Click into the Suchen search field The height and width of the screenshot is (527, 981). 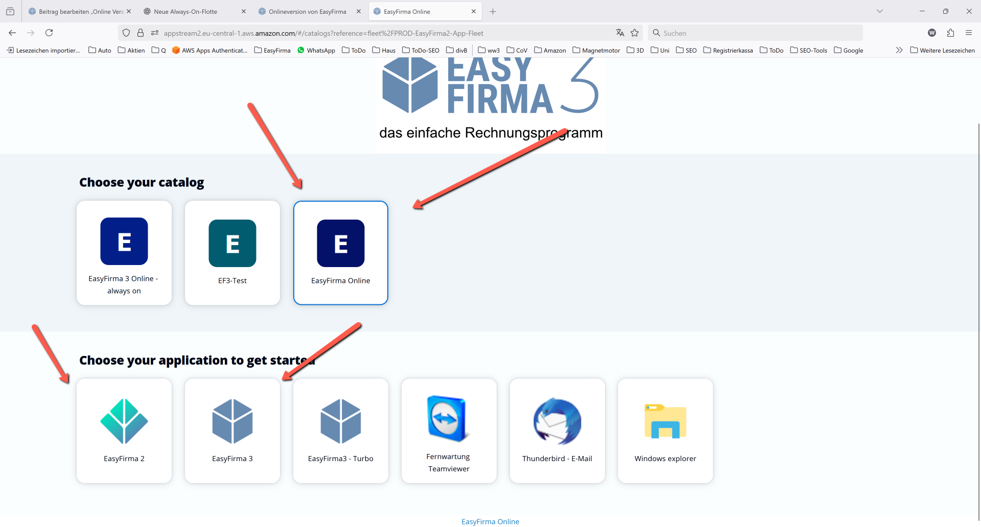(x=756, y=33)
